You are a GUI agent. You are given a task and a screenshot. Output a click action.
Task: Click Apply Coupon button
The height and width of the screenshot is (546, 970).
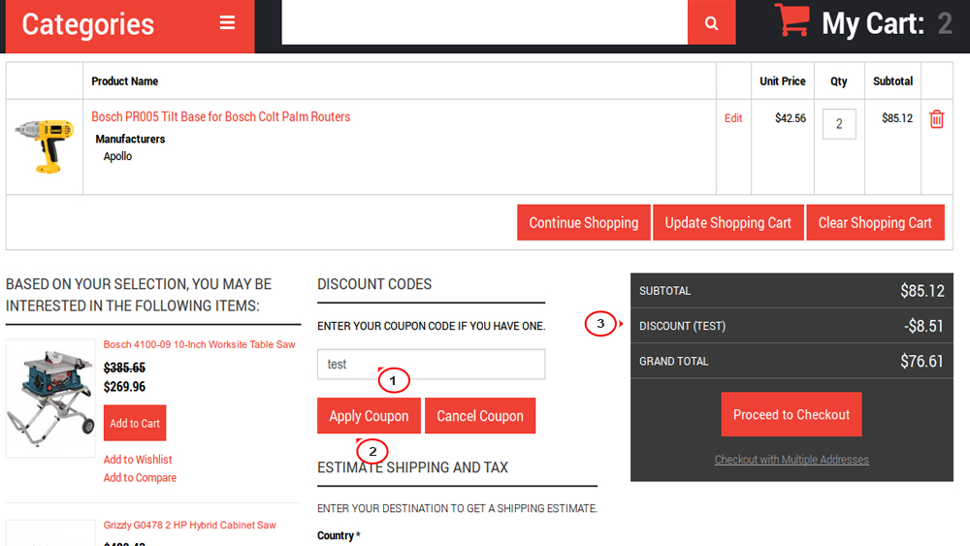[369, 415]
